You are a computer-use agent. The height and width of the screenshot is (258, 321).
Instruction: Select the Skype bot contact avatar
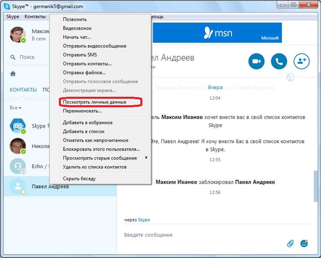click(x=18, y=126)
